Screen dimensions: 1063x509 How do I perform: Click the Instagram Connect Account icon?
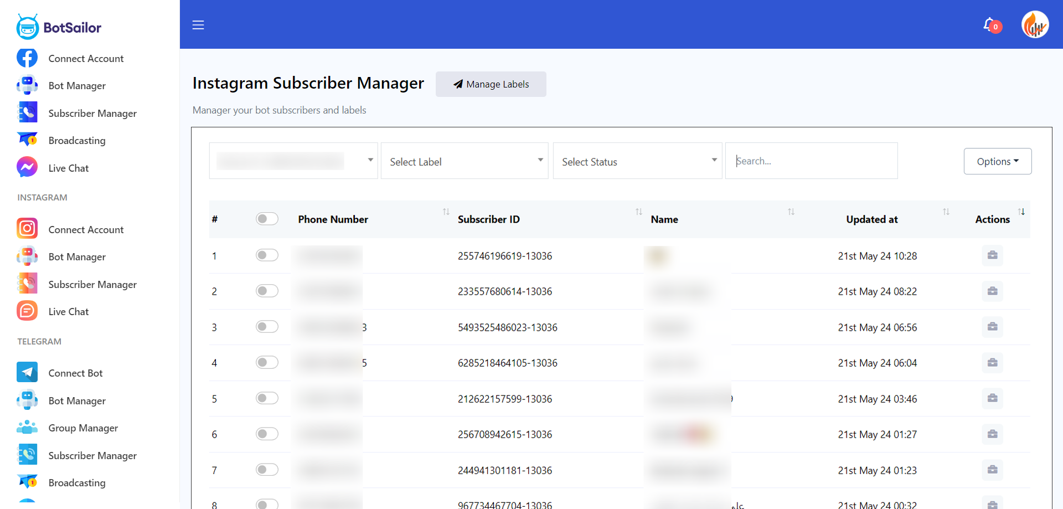tap(27, 229)
